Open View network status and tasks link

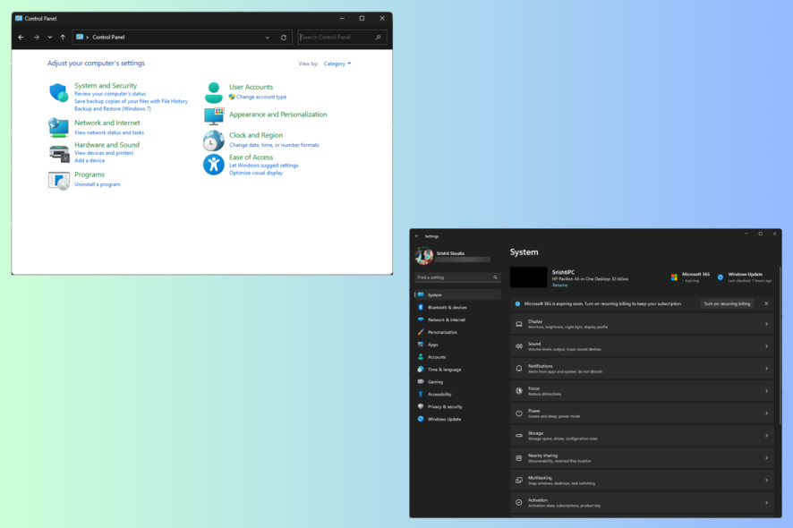tap(108, 132)
